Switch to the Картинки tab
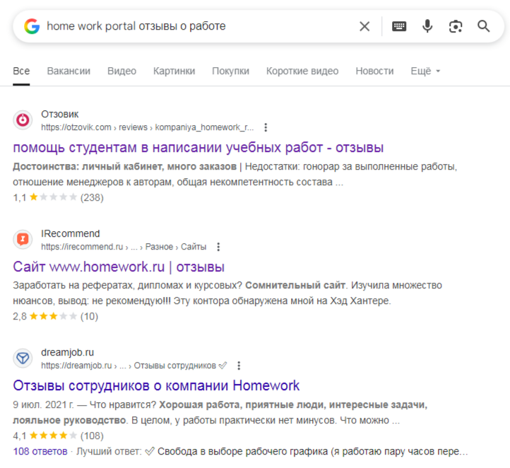 (174, 71)
